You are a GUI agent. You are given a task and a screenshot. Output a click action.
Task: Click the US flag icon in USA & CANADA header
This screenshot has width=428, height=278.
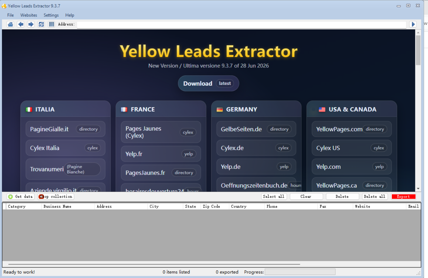click(322, 110)
